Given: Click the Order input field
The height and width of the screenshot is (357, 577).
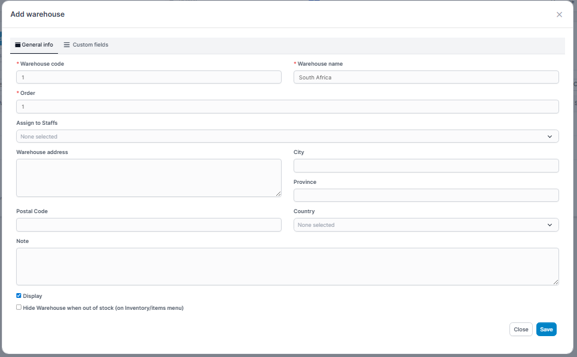Looking at the screenshot, I should click(287, 106).
